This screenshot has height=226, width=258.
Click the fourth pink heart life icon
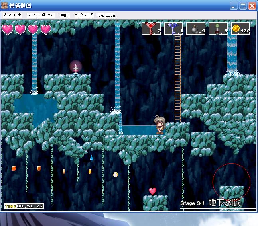coord(46,30)
